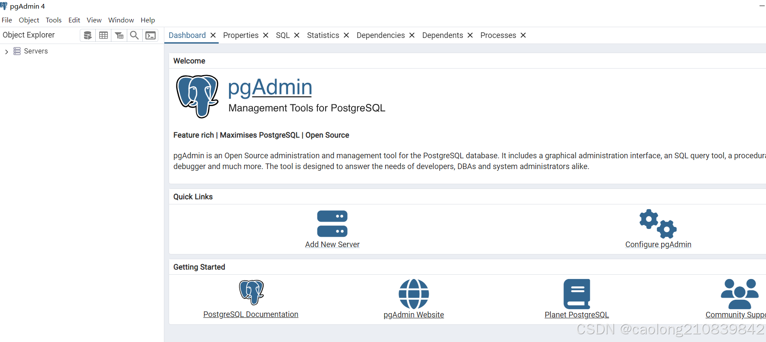This screenshot has height=342, width=766.
Task: Open the Window menu
Action: click(x=121, y=20)
